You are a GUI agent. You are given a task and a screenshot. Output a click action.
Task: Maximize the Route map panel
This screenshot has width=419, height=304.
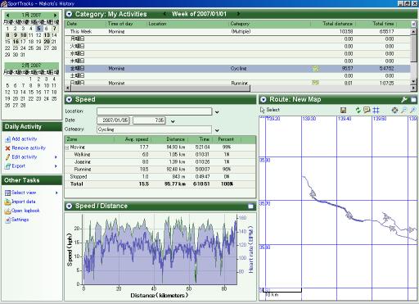[x=413, y=100]
